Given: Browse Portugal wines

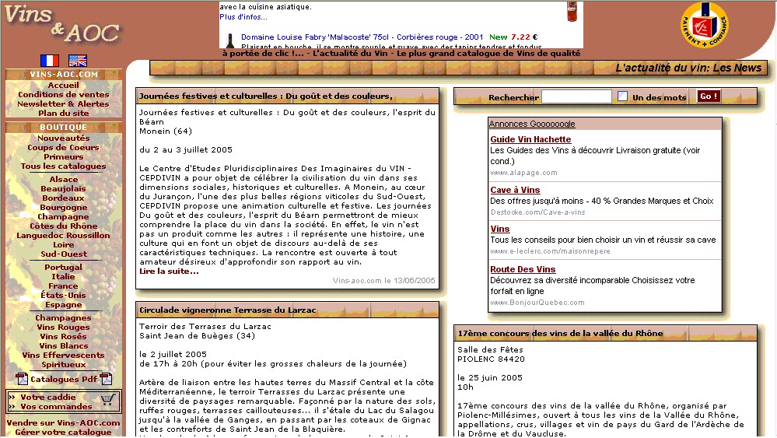Looking at the screenshot, I should pos(64,268).
